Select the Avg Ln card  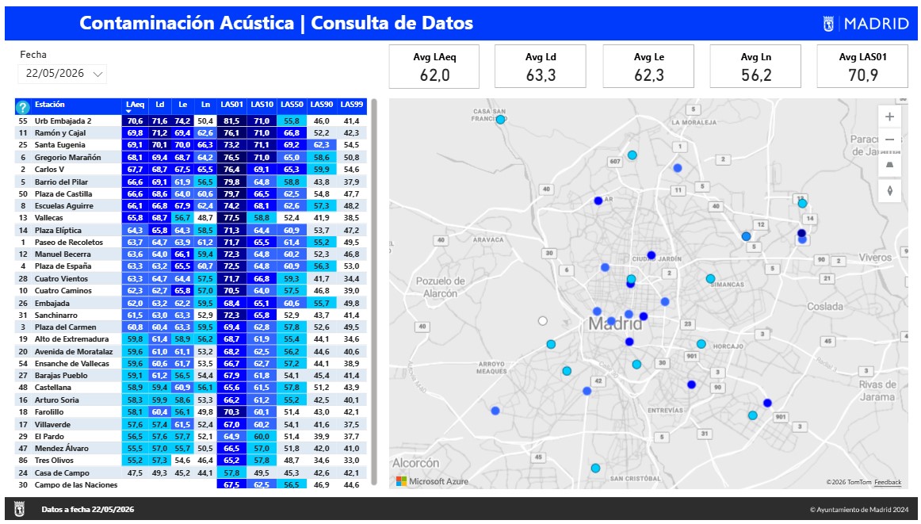[755, 67]
